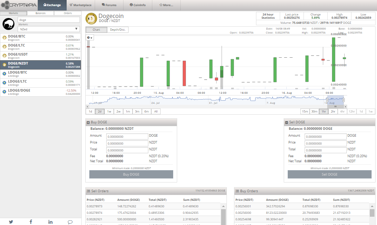
Task: Focus the Sell DOGE Price field
Action: [x=326, y=144]
